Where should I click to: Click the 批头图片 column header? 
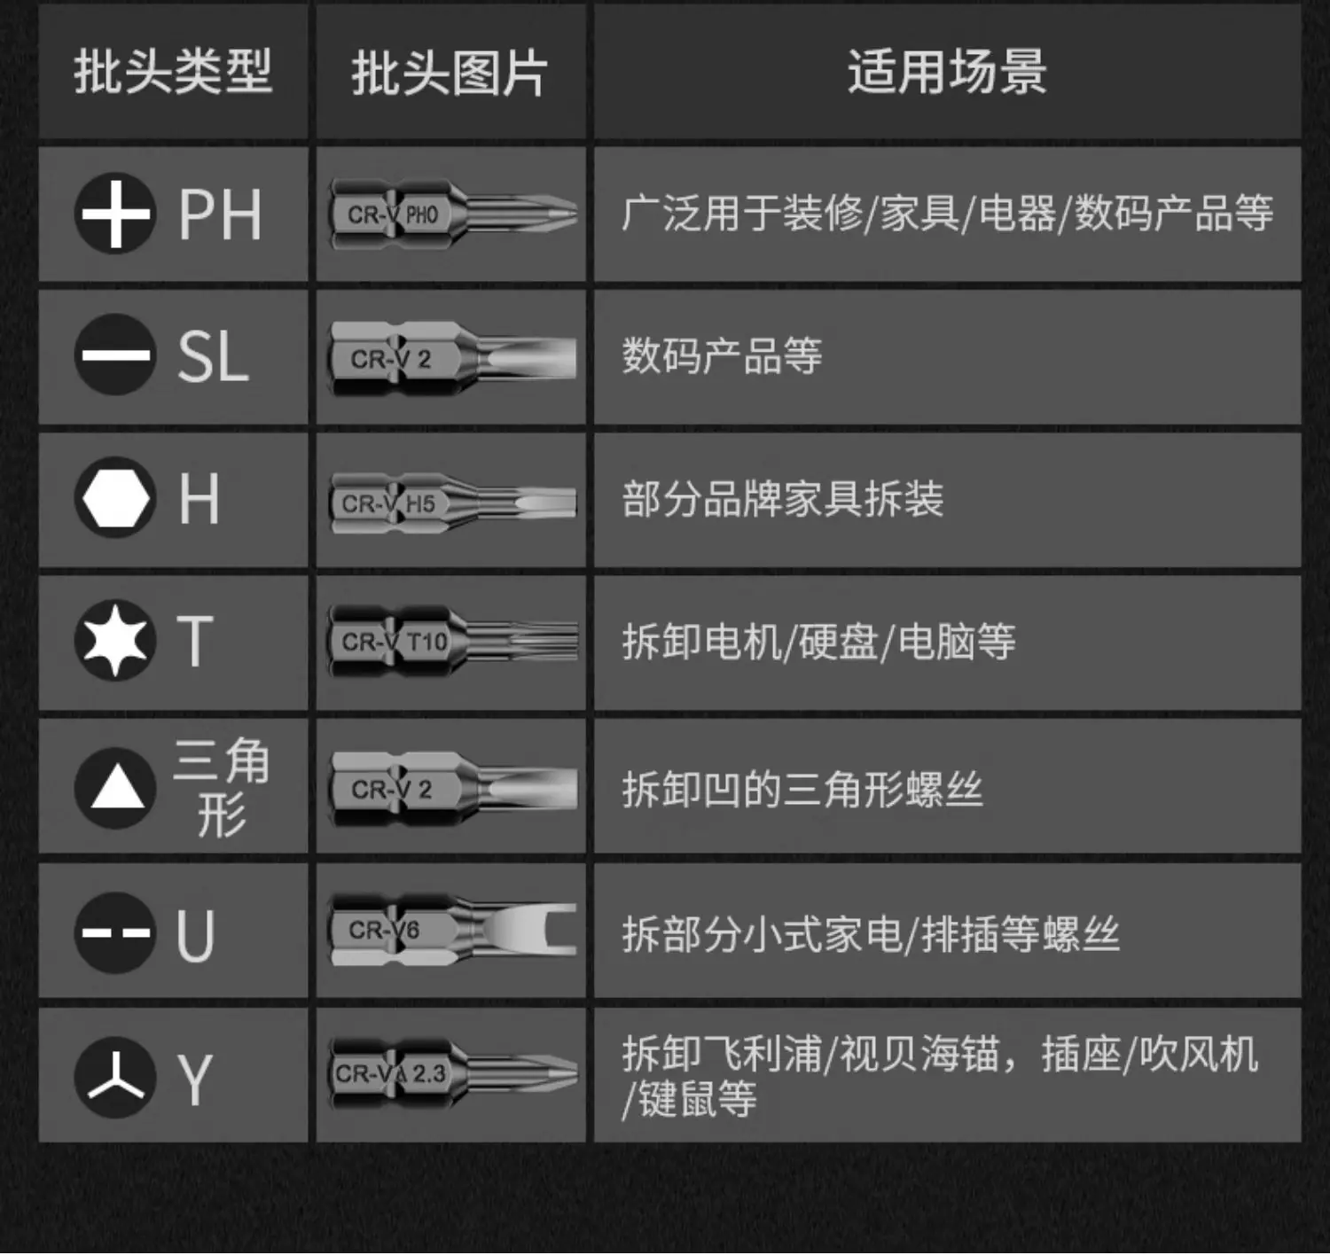tap(450, 72)
